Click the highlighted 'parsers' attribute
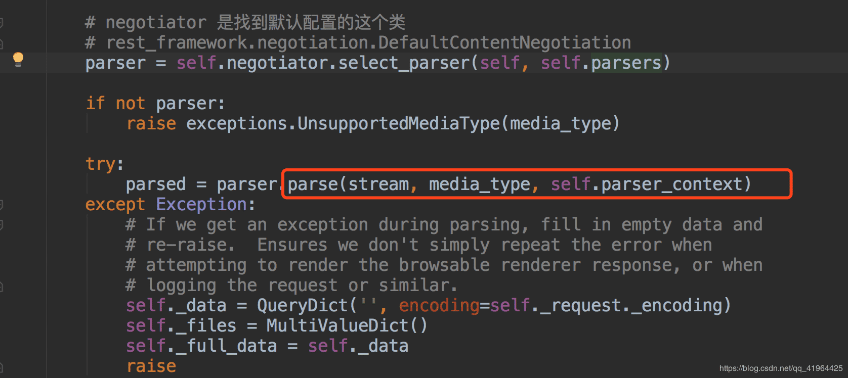Screen dimensions: 848x378 click(x=626, y=63)
